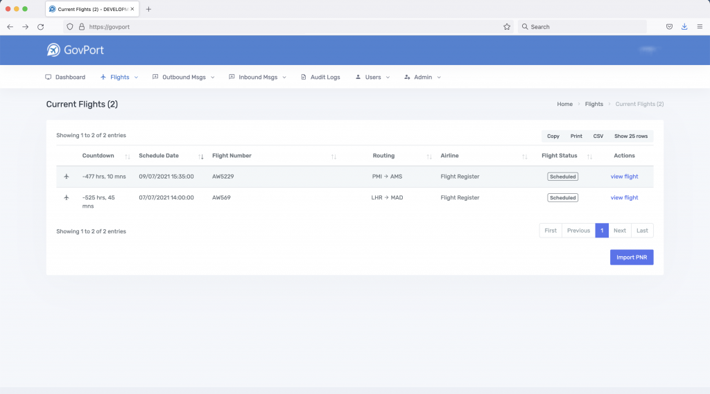Export table using the CSV button
The image size is (710, 394).
598,136
